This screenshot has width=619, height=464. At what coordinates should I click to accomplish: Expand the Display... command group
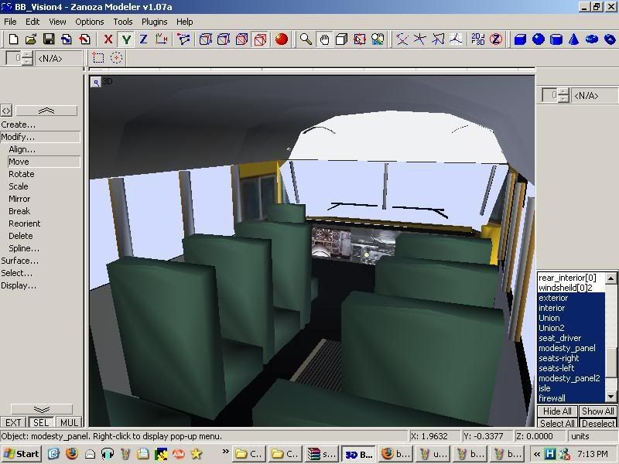click(19, 285)
